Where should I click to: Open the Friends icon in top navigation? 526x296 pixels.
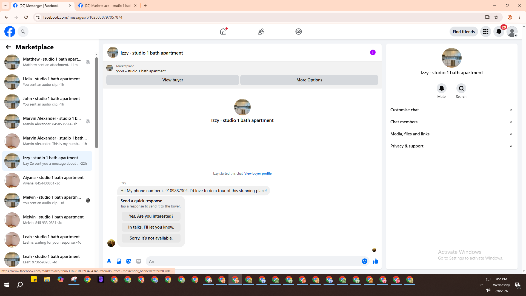[x=261, y=32]
